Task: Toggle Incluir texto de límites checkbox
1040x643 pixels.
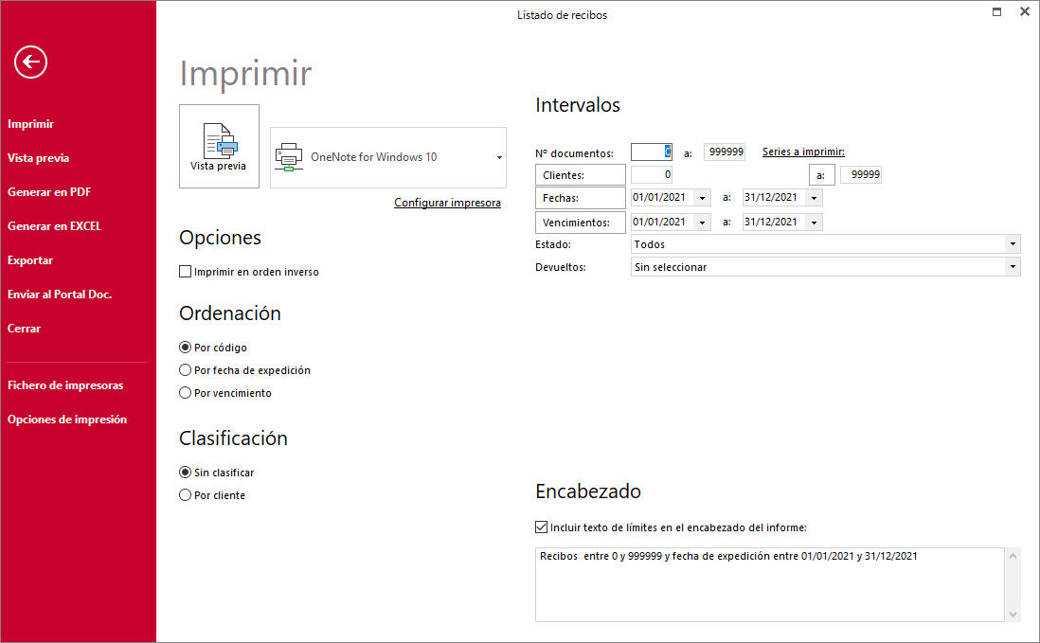Action: [x=541, y=527]
